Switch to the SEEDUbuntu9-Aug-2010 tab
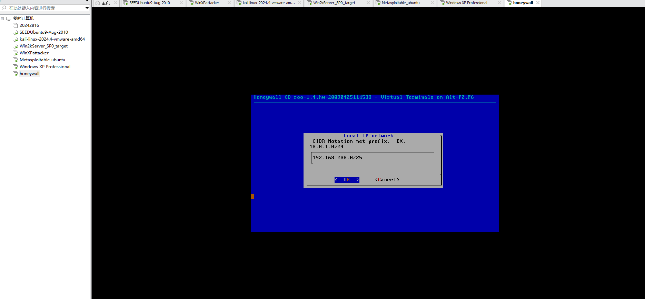The image size is (645, 299). pyautogui.click(x=153, y=3)
